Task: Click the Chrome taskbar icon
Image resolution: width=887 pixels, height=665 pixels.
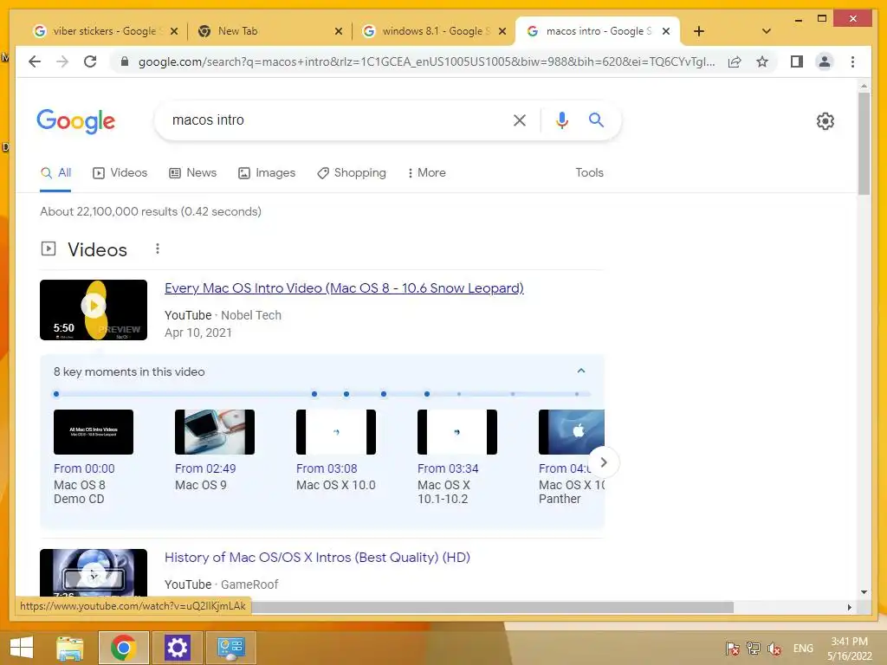Action: (x=123, y=648)
